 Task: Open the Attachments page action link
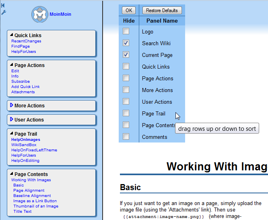click(x=23, y=92)
